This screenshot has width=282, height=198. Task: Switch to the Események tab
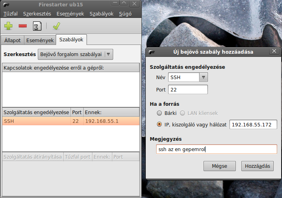coord(40,40)
